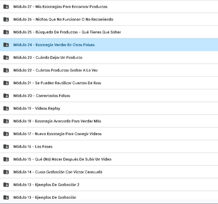Viewport: 218px width, 204px height.
Task: Click the folder icon beside Módulo 21
Action: 6,83
